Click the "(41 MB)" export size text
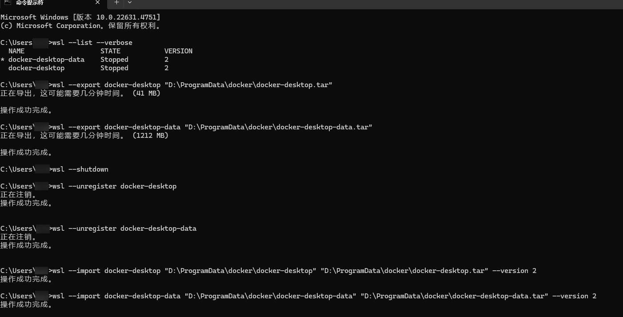 point(146,93)
